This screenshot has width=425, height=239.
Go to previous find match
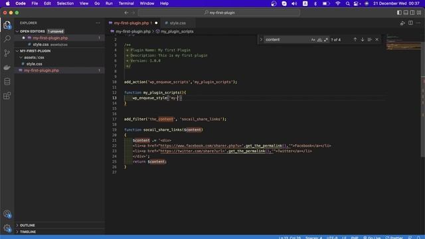(x=355, y=40)
